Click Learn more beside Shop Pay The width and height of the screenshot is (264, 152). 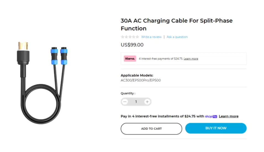click(x=228, y=116)
